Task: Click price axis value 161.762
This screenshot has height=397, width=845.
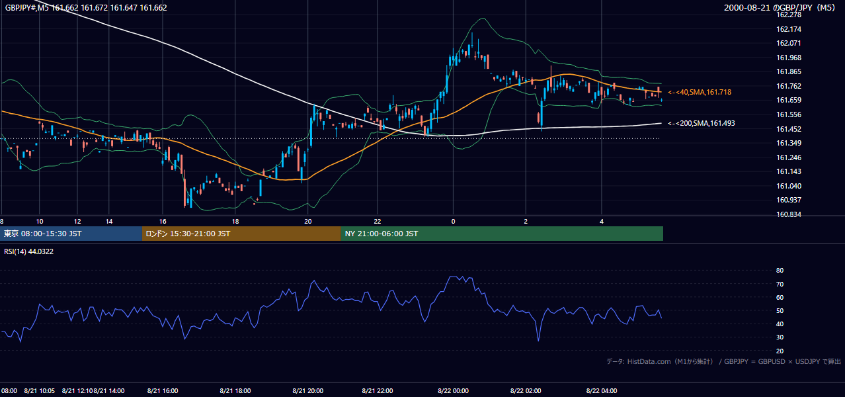Action: click(788, 86)
